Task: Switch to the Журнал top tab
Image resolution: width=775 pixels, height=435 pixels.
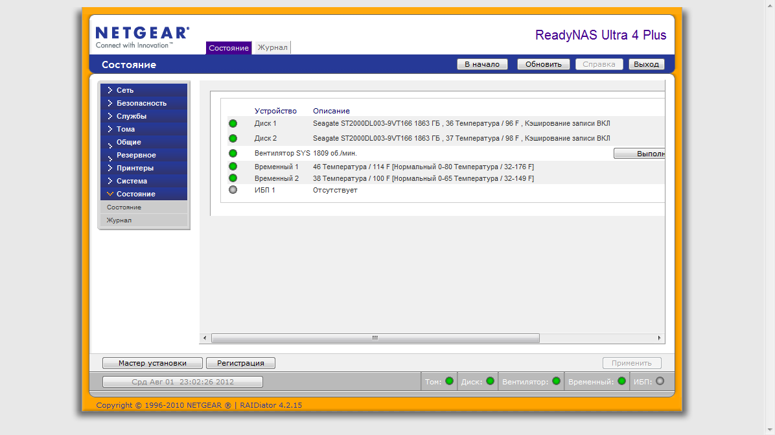Action: (x=272, y=47)
